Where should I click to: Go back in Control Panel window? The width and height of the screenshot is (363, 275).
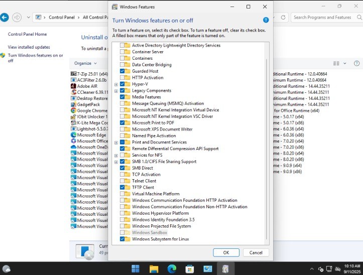click(x=4, y=18)
